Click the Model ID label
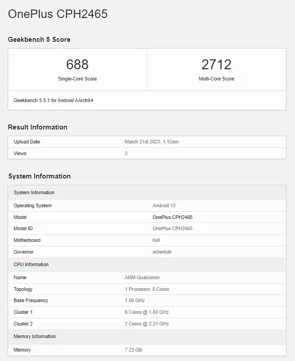The image size is (295, 361). pyautogui.click(x=23, y=228)
